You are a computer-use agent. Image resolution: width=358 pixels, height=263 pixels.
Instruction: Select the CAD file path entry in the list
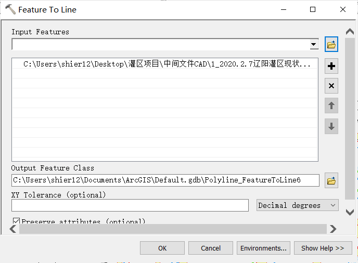165,64
